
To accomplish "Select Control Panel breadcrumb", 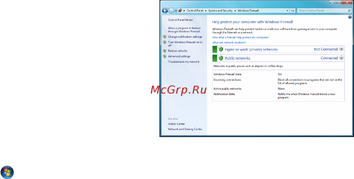I will point(195,10).
